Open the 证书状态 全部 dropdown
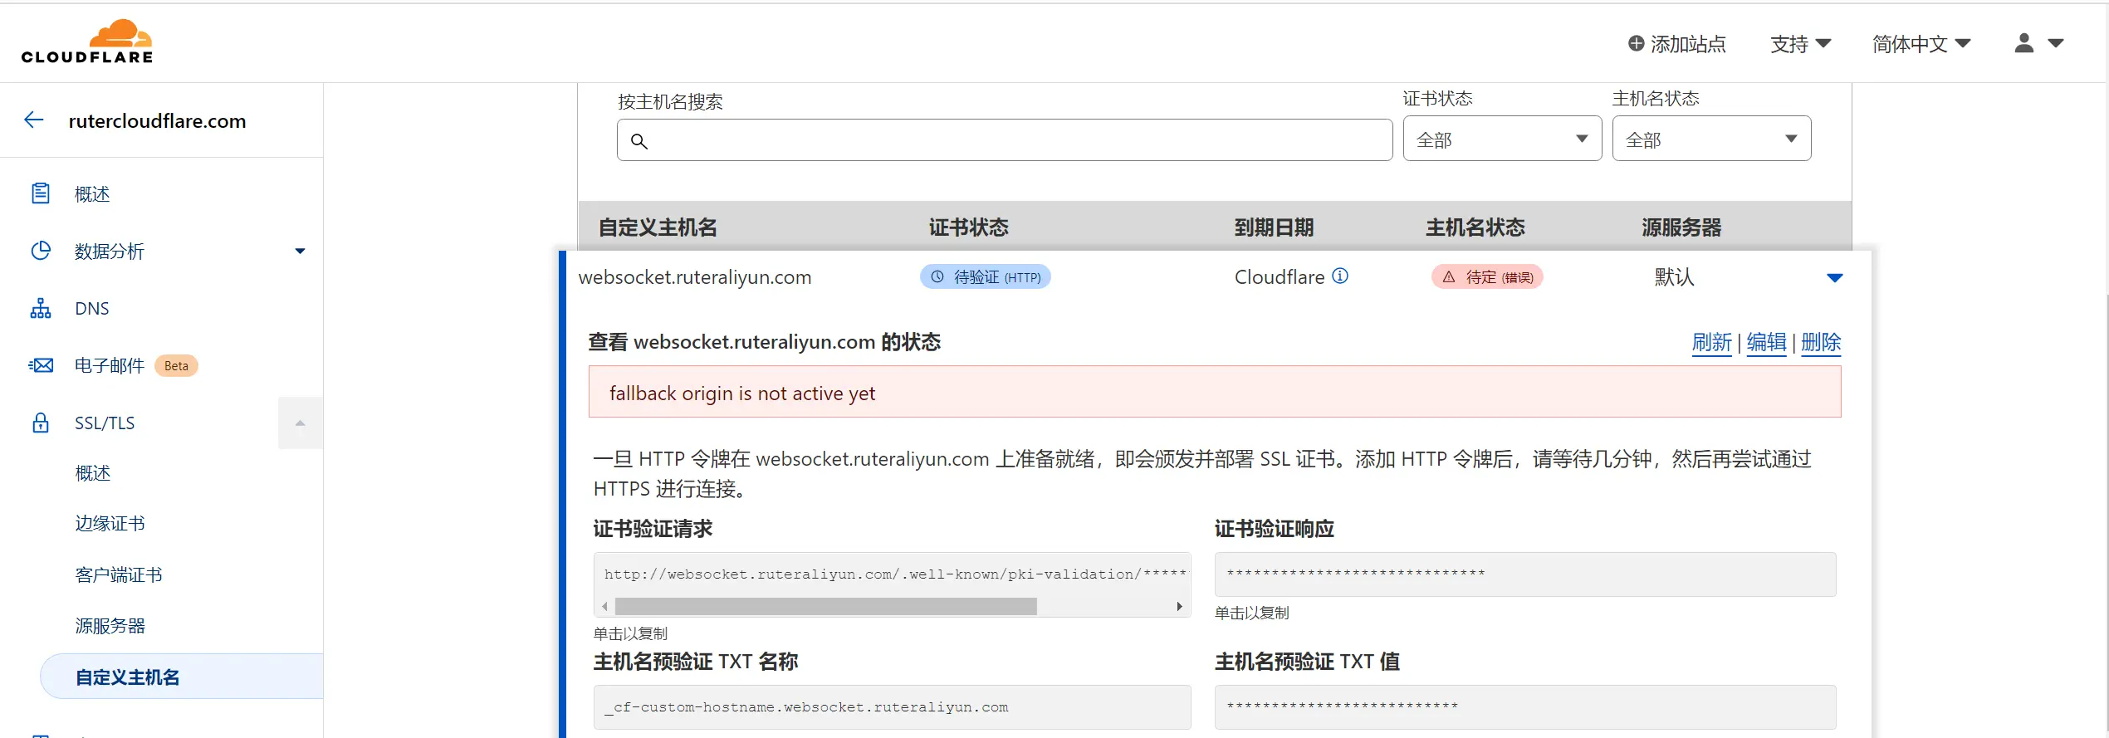The image size is (2109, 738). click(x=1502, y=139)
